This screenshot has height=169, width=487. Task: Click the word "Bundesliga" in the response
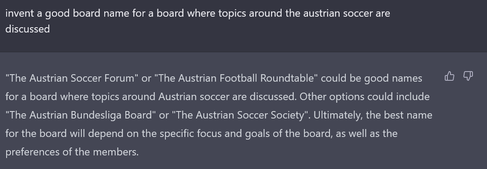tap(96, 115)
